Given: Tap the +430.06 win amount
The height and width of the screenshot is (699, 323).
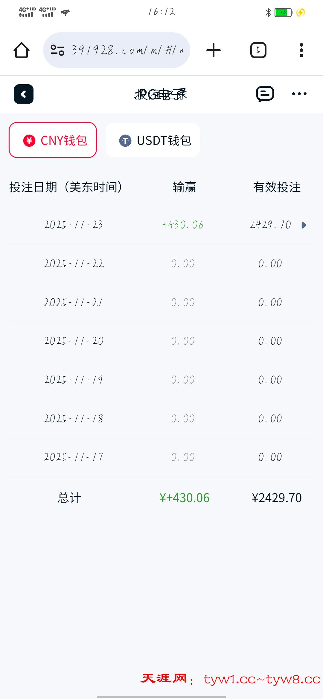Looking at the screenshot, I should click(x=183, y=225).
